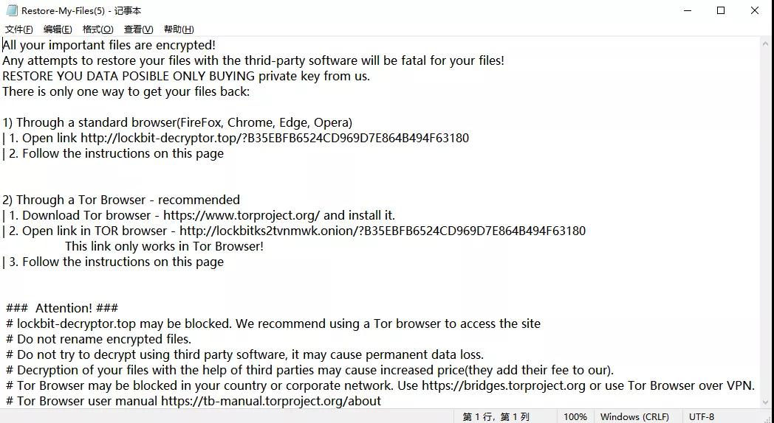Click the Windows (CRLF) status bar field
The width and height of the screenshot is (774, 423).
(x=634, y=416)
